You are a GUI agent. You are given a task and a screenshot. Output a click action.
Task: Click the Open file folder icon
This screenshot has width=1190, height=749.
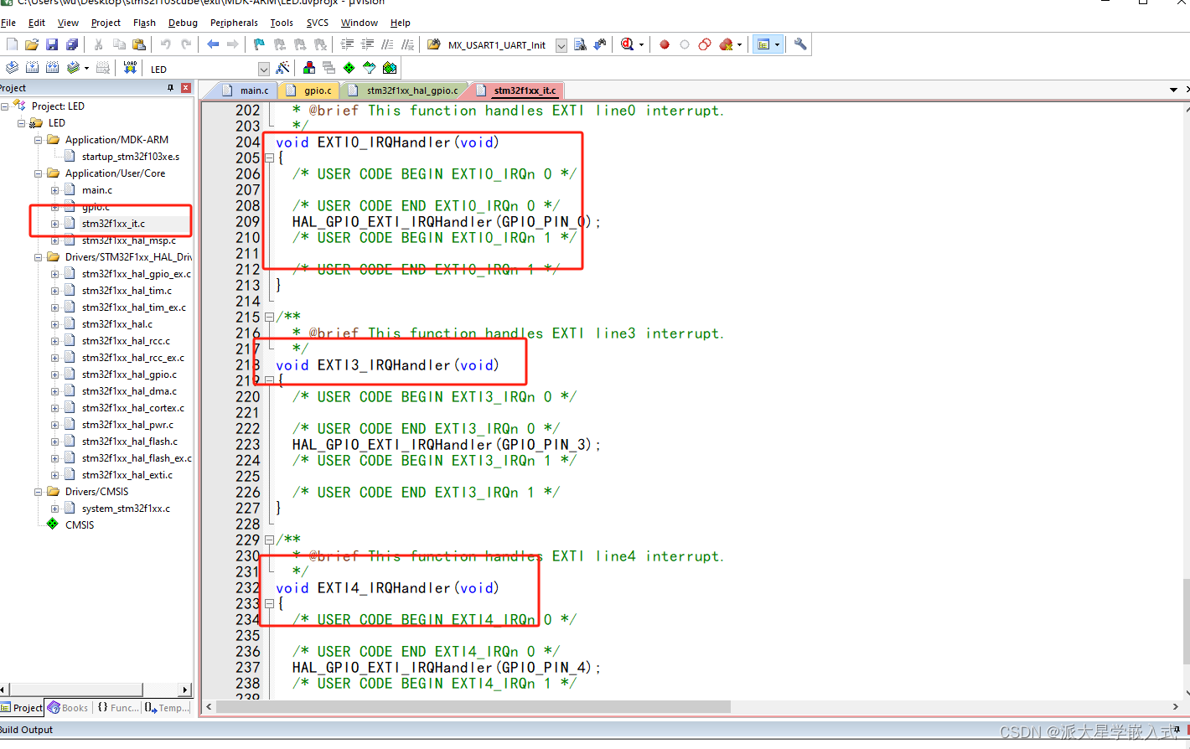pyautogui.click(x=32, y=44)
